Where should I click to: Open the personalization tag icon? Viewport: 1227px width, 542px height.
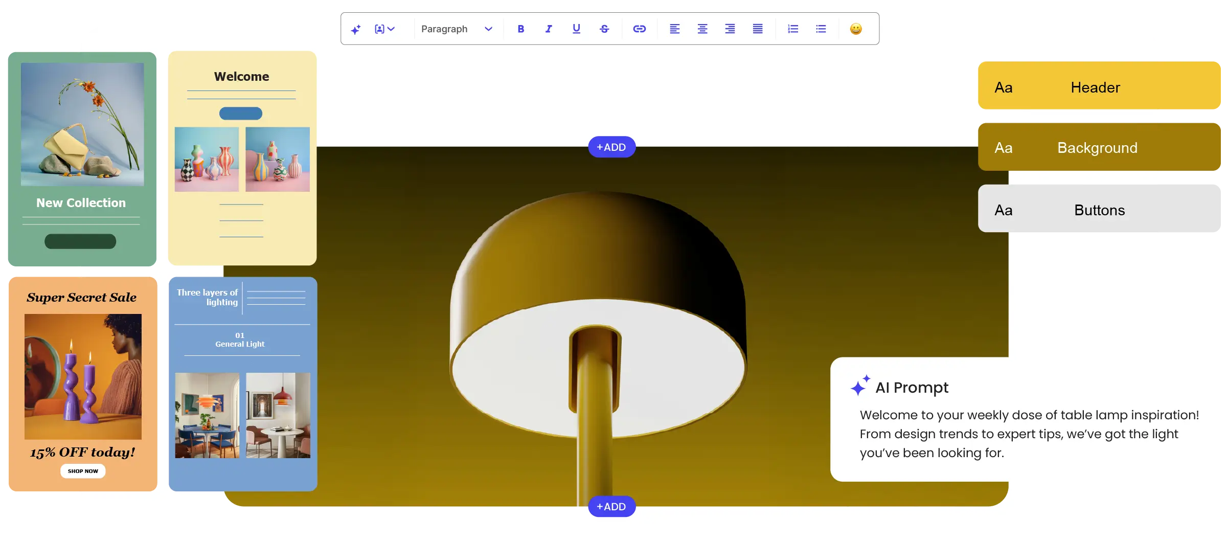(379, 29)
